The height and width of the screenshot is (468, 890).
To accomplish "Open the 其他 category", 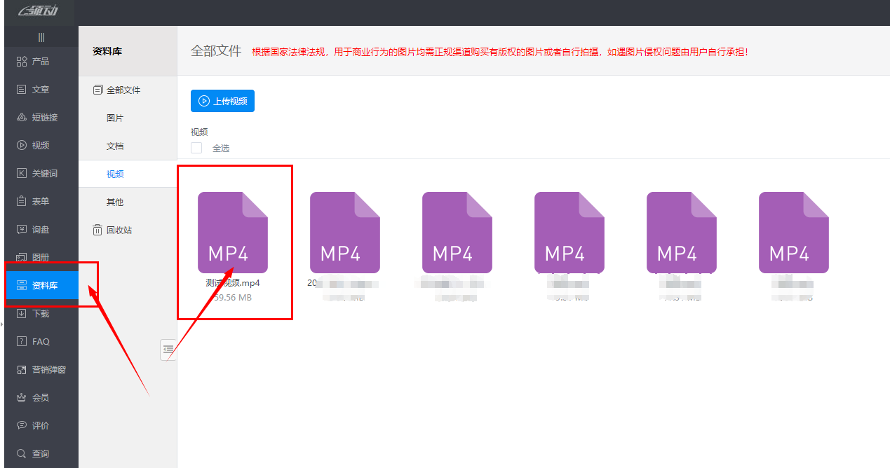I will coord(115,202).
